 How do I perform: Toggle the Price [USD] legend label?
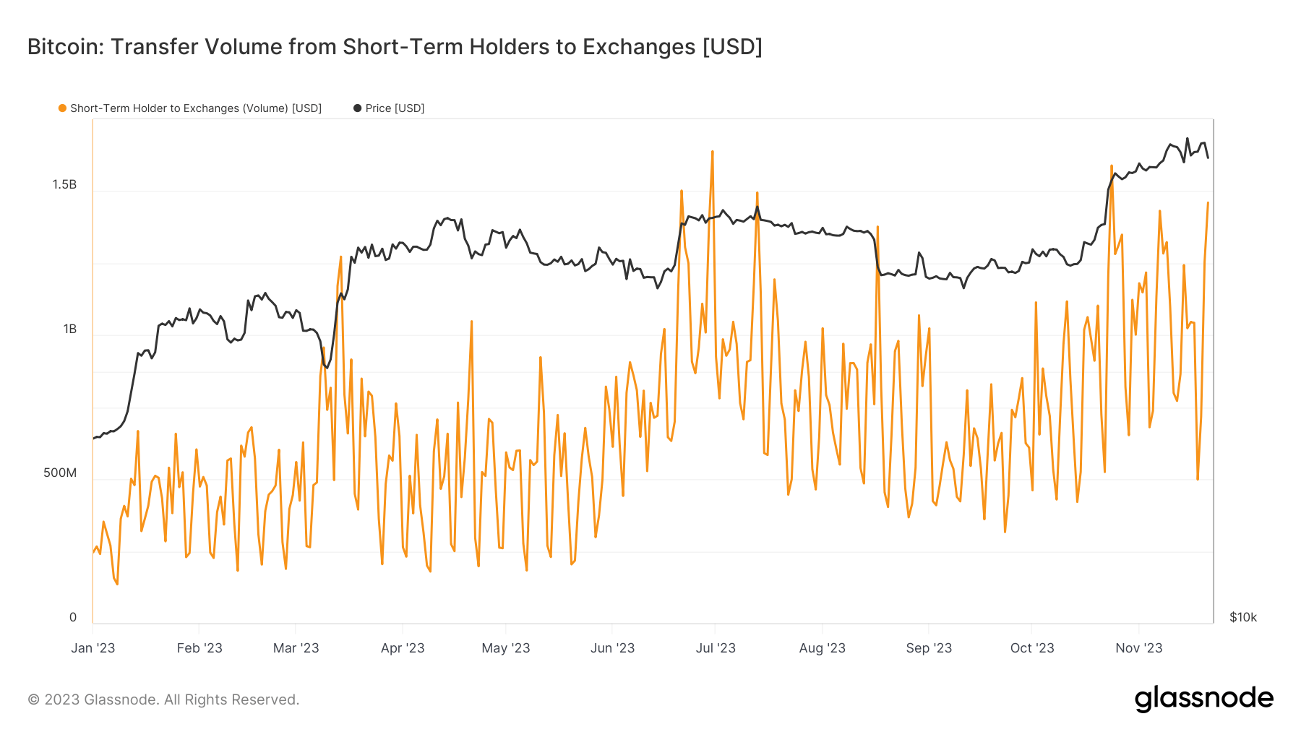click(395, 108)
